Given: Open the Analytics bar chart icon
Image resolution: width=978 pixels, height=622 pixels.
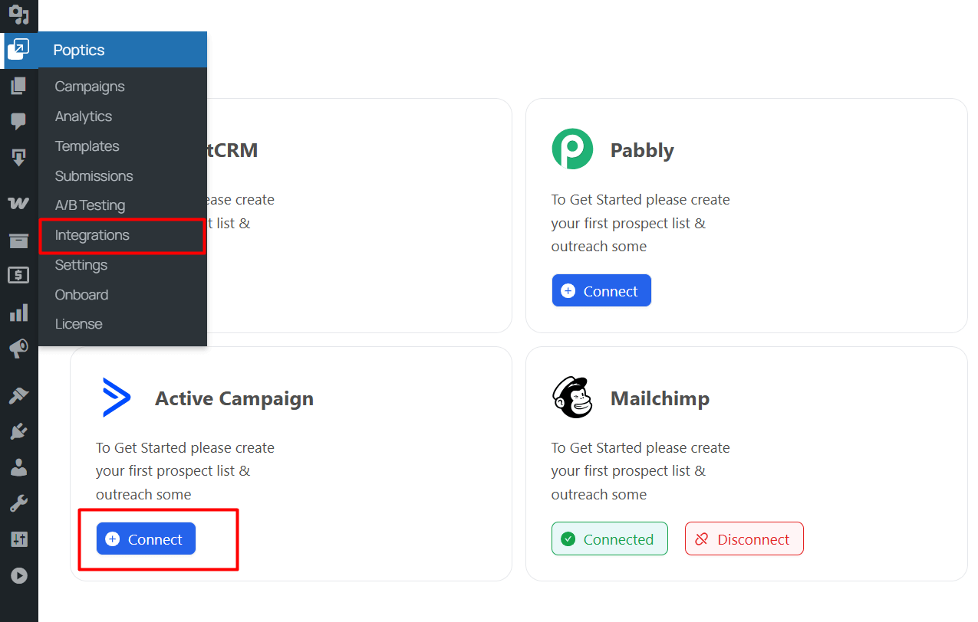Looking at the screenshot, I should coord(18,313).
